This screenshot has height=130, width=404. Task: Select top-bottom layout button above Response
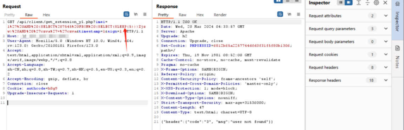point(287,1)
